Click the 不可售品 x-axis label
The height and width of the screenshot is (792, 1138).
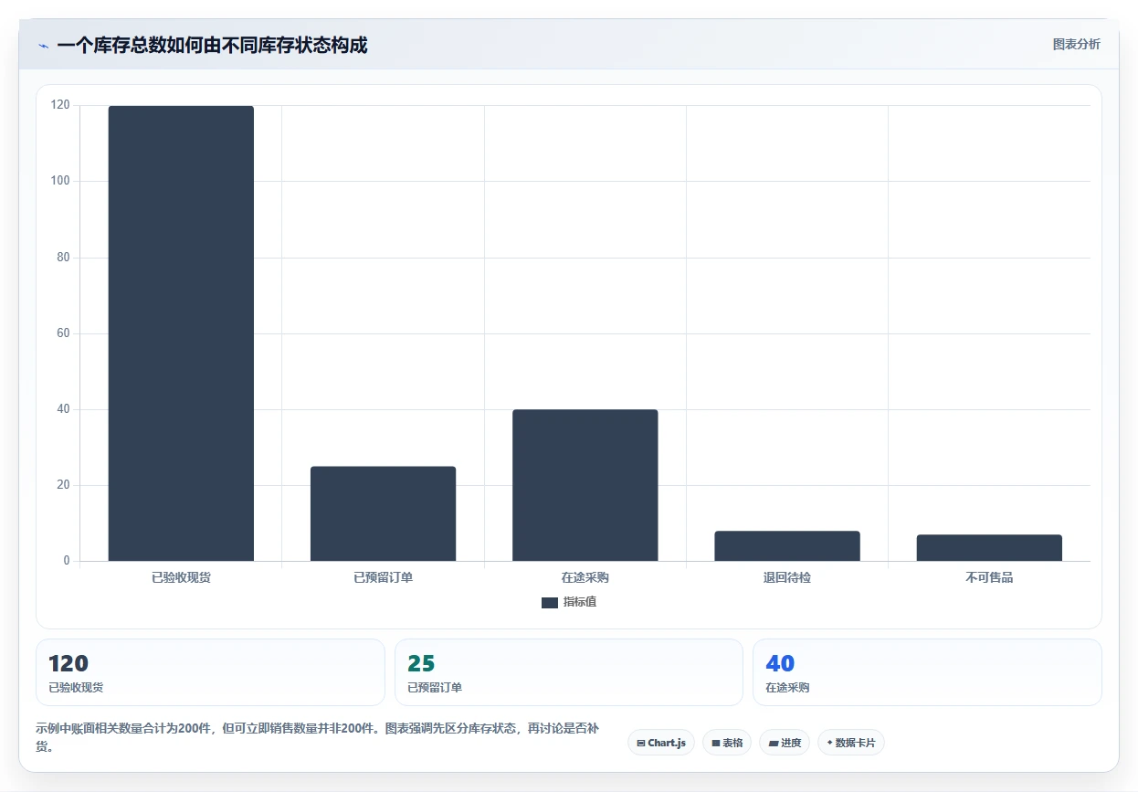coord(989,578)
